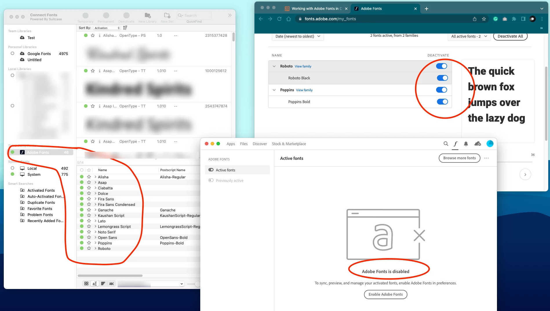Image resolution: width=550 pixels, height=311 pixels.
Task: Click the activation circle for Google Fonts library
Action: pyautogui.click(x=12, y=53)
